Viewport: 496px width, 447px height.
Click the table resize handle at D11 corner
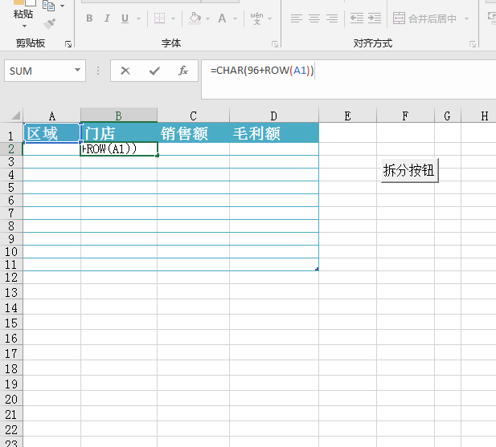tap(317, 269)
